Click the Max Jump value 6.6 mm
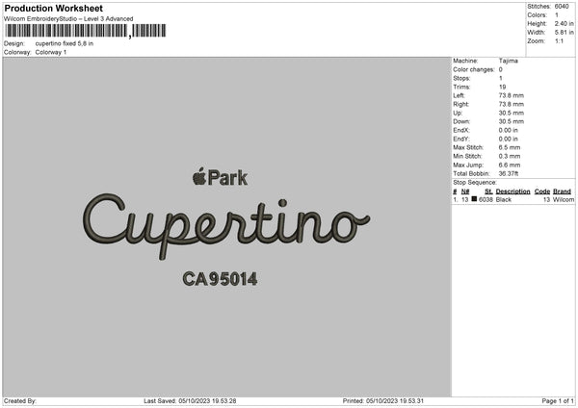Screen dimensions: 578x408 tap(510, 165)
